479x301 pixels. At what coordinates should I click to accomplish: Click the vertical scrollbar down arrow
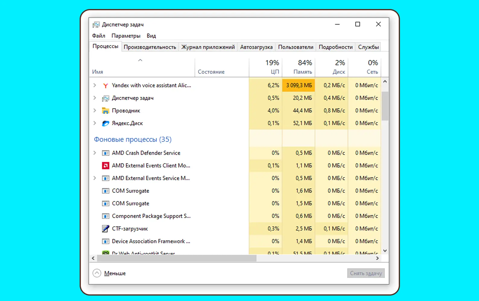385,251
